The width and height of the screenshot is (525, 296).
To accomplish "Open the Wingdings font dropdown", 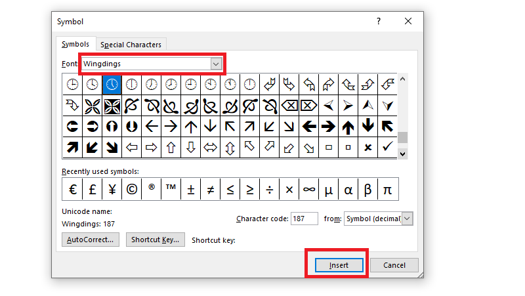I will pyautogui.click(x=216, y=64).
